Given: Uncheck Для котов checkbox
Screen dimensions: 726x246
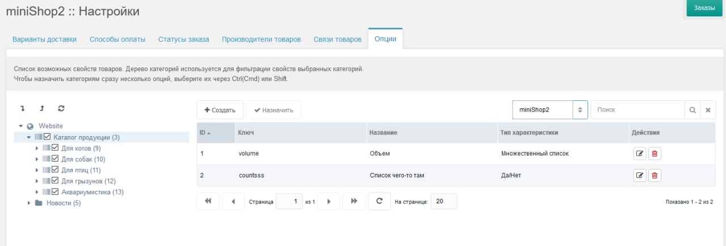Looking at the screenshot, I should coord(56,148).
